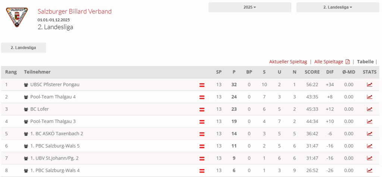Open the 2. Landesliga league dropdown
This screenshot has width=382, height=177.
click(x=337, y=7)
